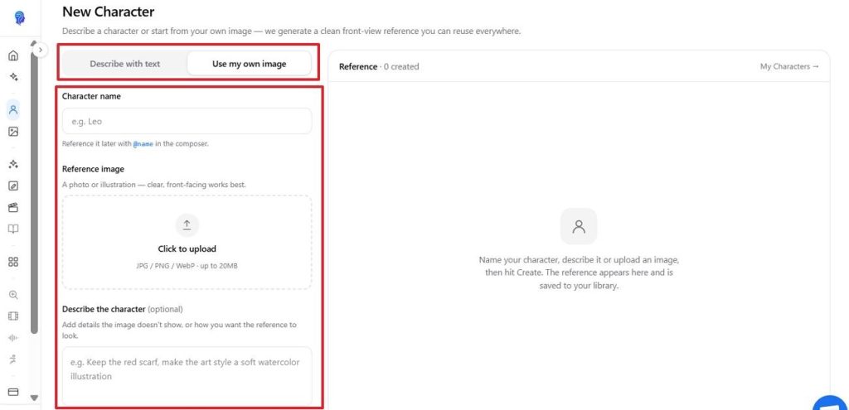Open the book icon in sidebar

click(13, 229)
